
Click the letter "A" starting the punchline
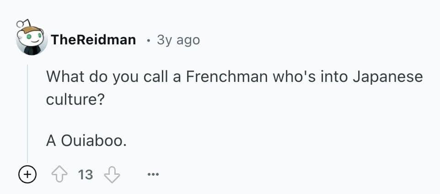51,140
